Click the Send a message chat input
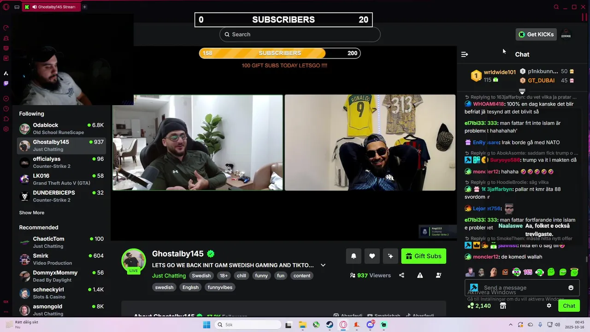Image resolution: width=590 pixels, height=332 pixels. [x=522, y=288]
